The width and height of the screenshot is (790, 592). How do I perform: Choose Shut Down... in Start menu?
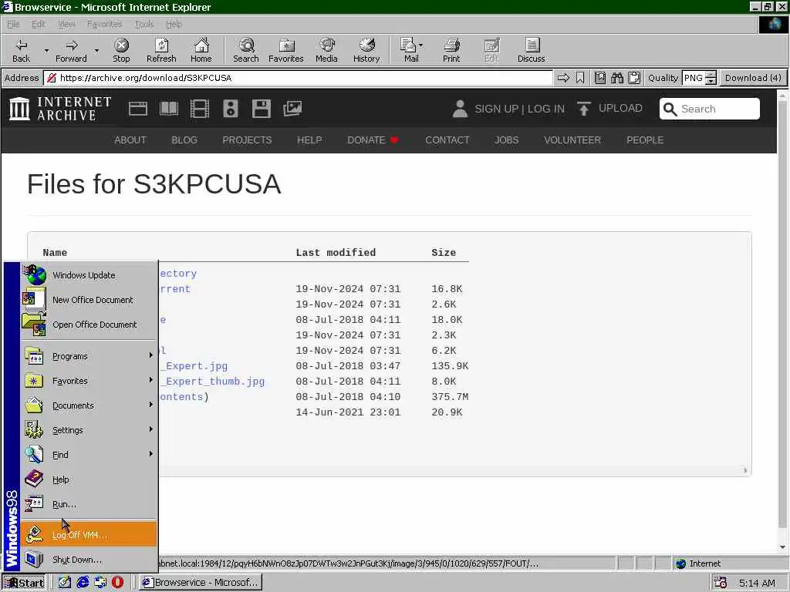(88, 560)
